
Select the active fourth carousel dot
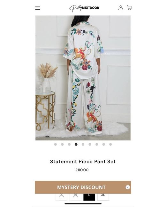pos(76,144)
